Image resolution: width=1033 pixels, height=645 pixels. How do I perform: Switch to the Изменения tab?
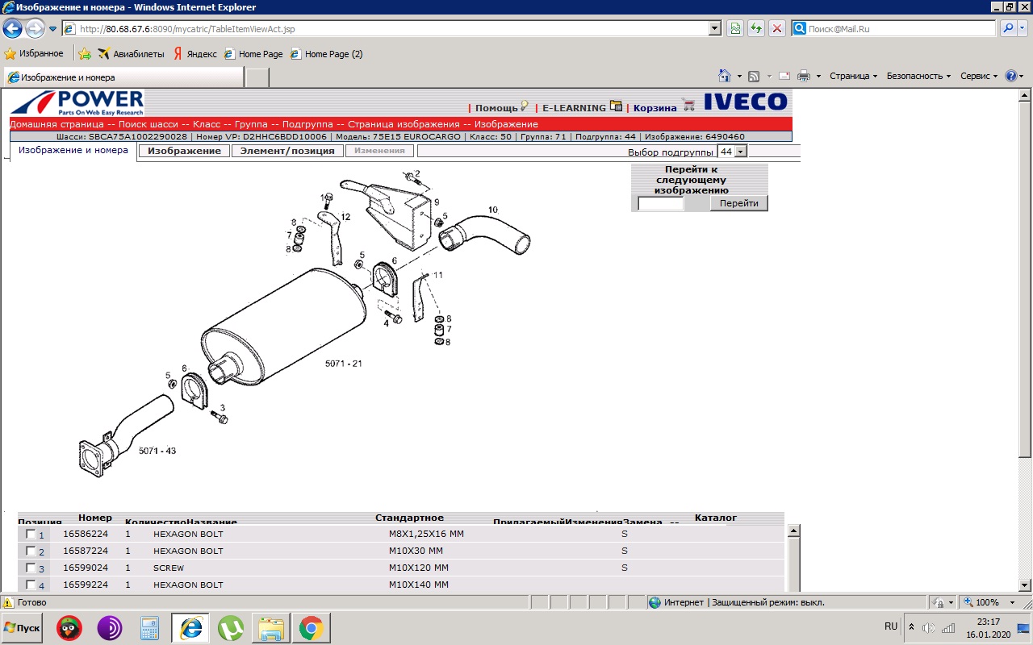[x=379, y=151]
